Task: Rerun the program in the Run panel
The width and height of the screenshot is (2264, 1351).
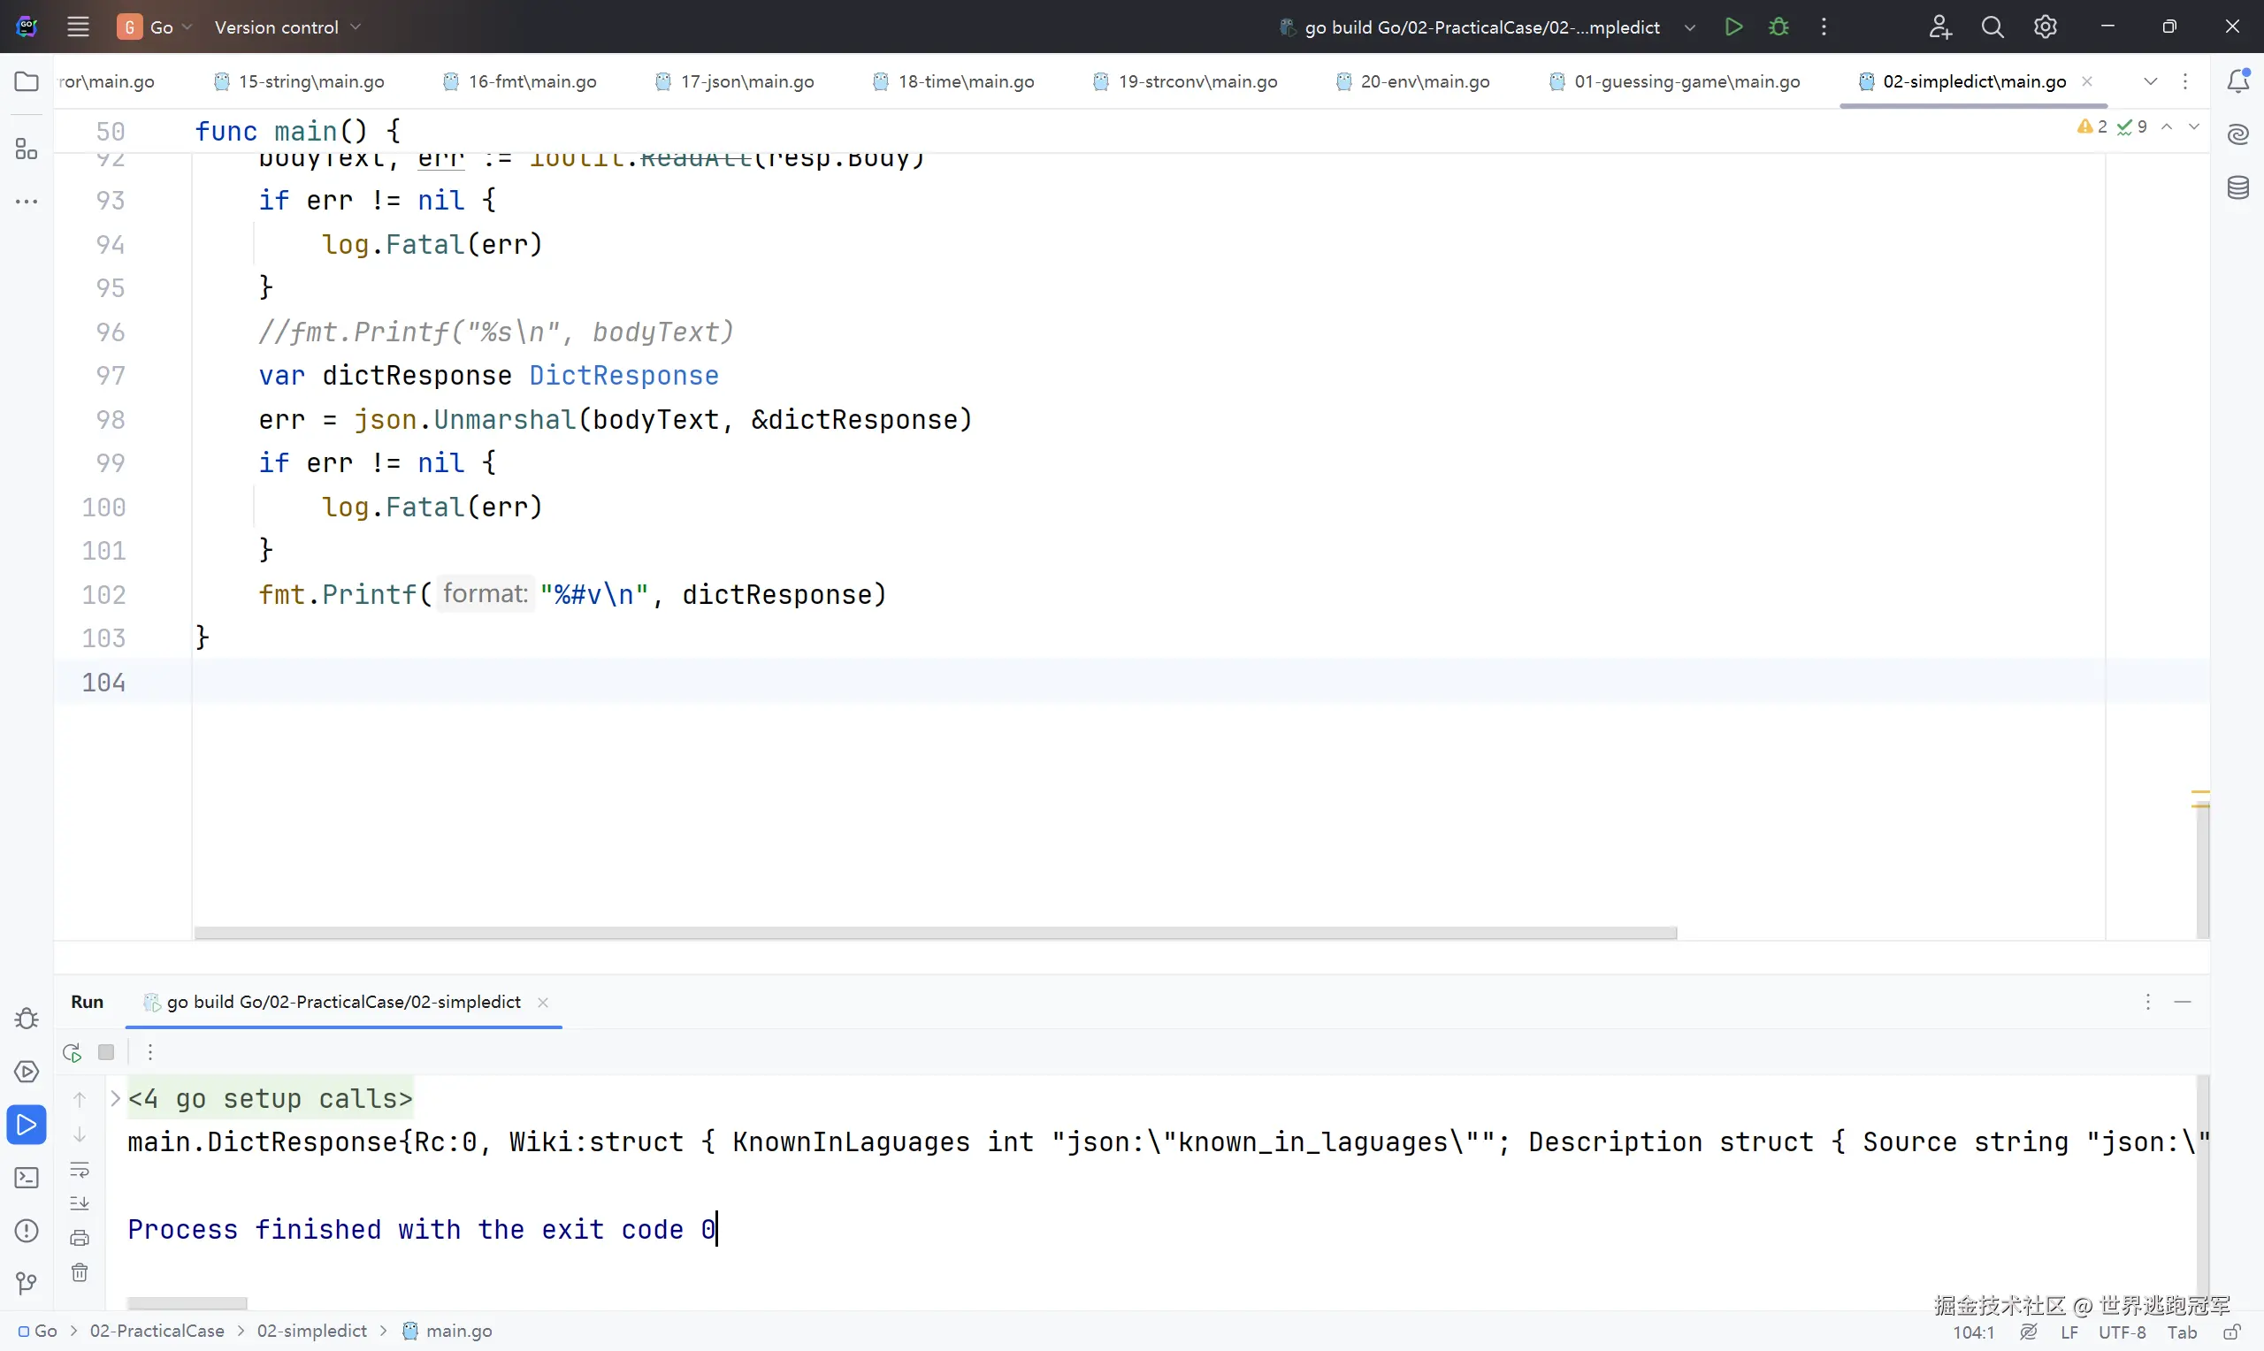Action: point(73,1052)
